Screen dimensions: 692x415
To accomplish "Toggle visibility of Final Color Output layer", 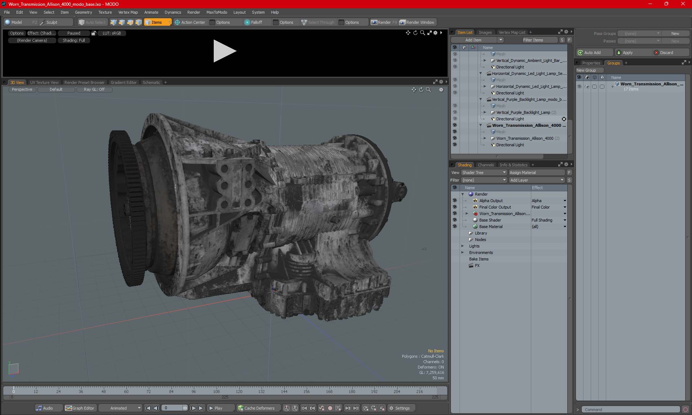I will (x=454, y=207).
